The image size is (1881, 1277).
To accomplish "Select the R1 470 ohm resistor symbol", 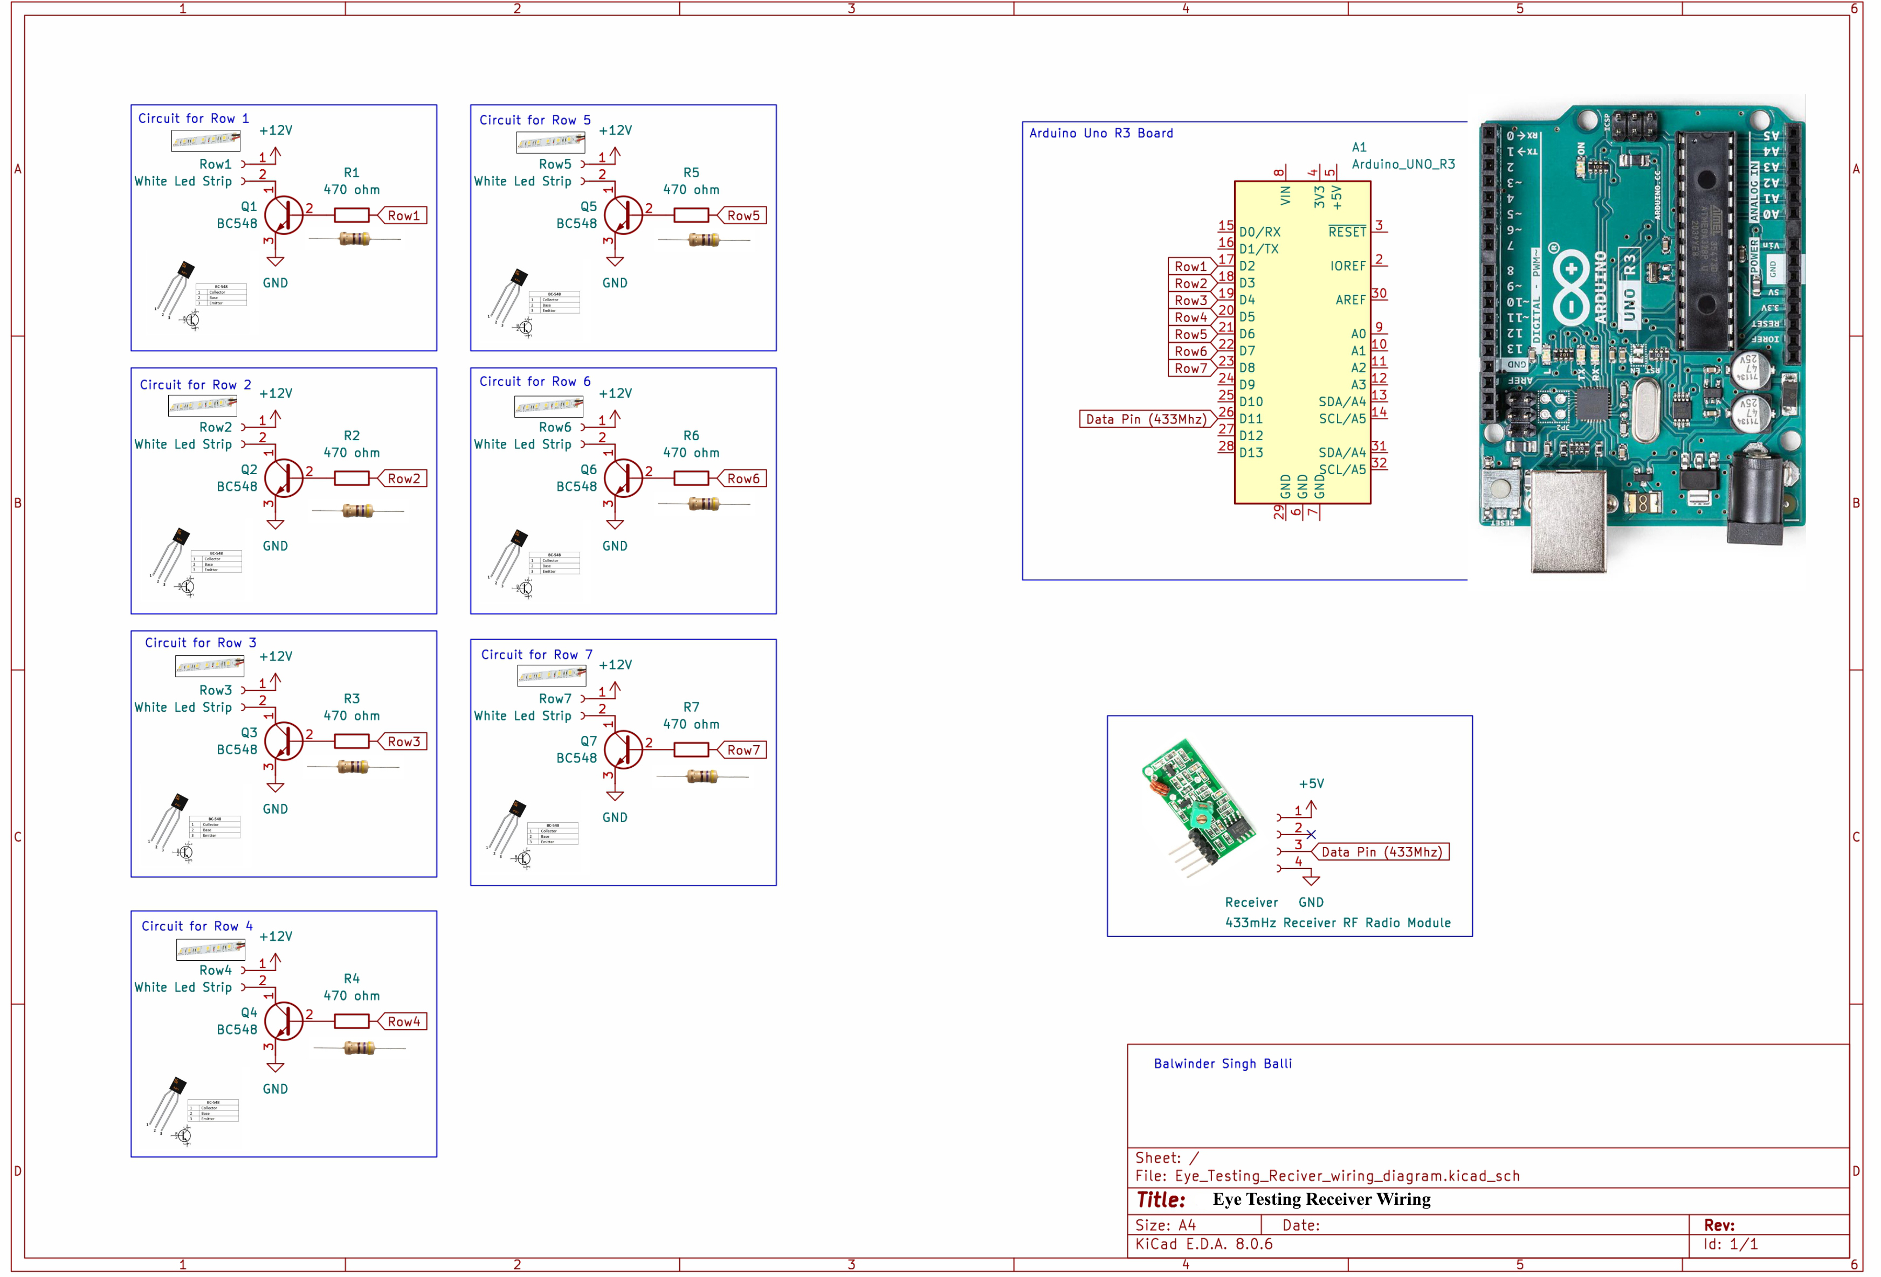I will 352,215.
